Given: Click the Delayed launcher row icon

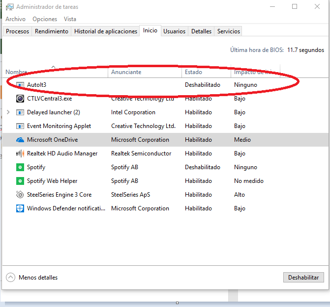Looking at the screenshot, I should (x=20, y=112).
